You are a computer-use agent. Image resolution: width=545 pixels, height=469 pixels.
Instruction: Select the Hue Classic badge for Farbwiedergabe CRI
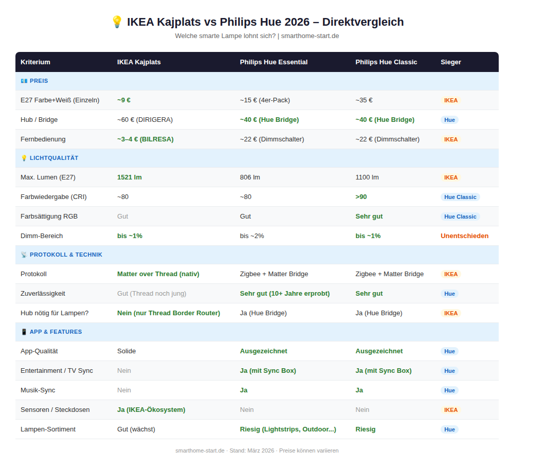[460, 197]
